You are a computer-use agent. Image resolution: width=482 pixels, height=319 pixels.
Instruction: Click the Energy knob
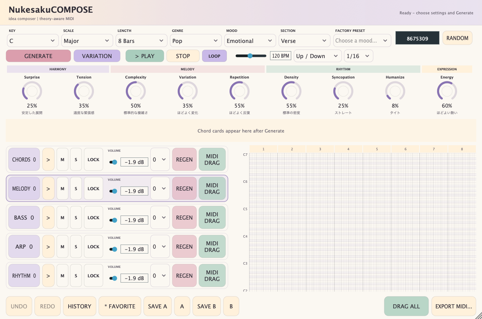447,91
